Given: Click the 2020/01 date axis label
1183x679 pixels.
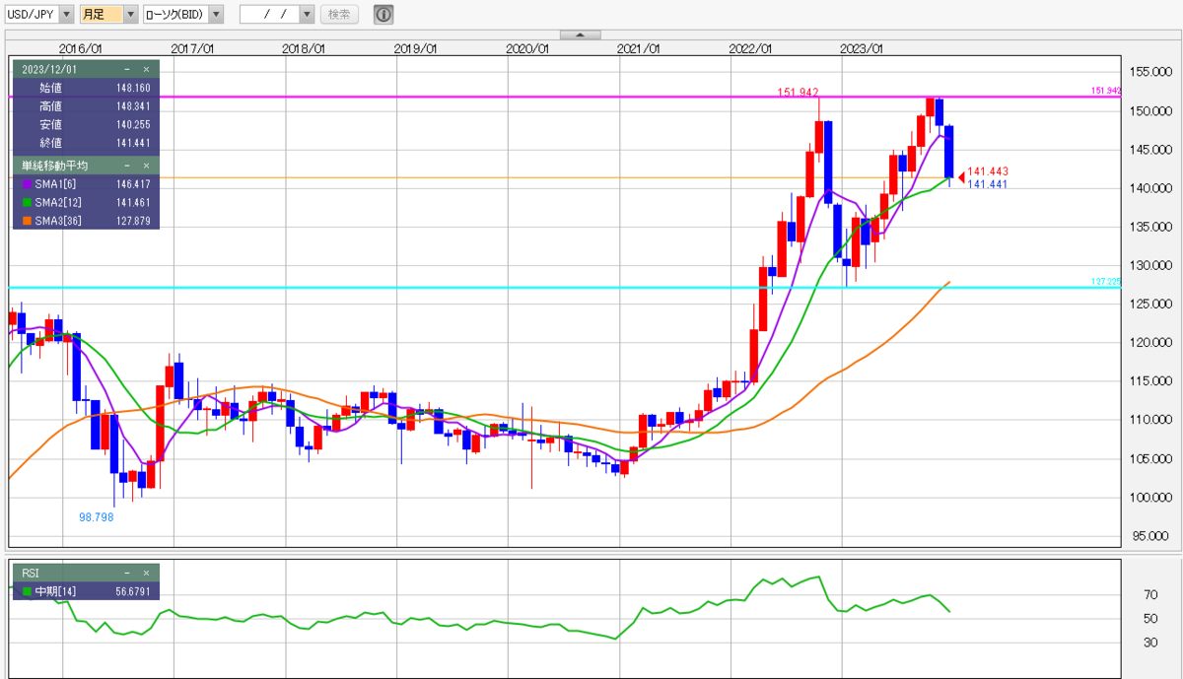Looking at the screenshot, I should (x=526, y=47).
